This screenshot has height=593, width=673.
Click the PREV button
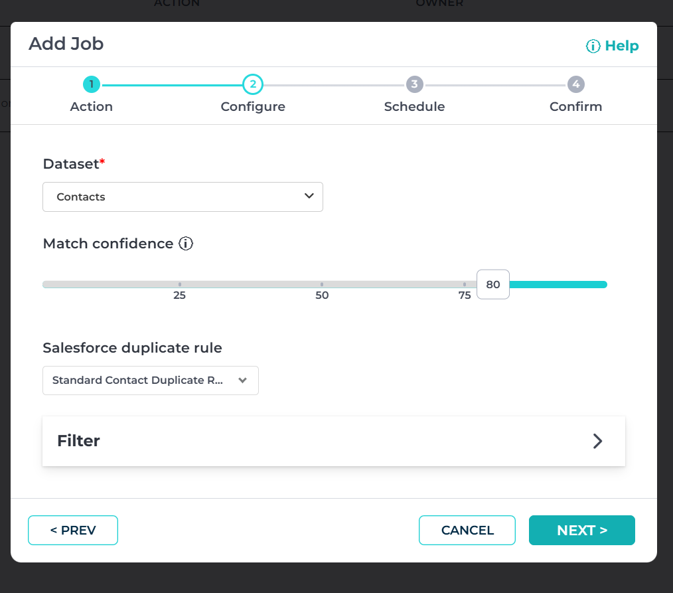[73, 531]
